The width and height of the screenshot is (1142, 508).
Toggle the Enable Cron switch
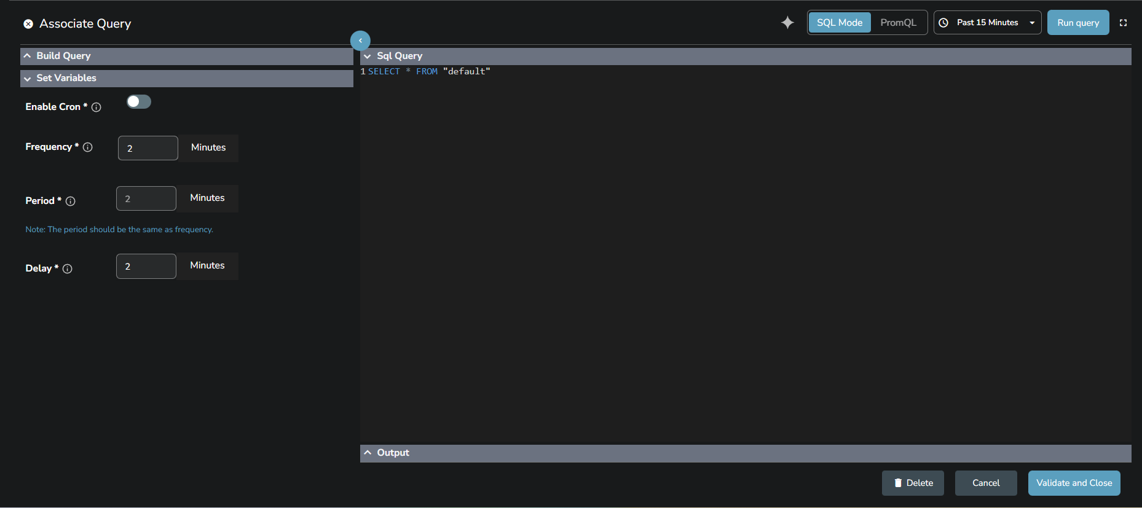(x=139, y=102)
